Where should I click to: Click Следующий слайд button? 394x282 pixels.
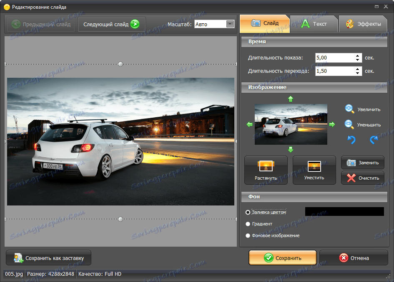click(111, 24)
